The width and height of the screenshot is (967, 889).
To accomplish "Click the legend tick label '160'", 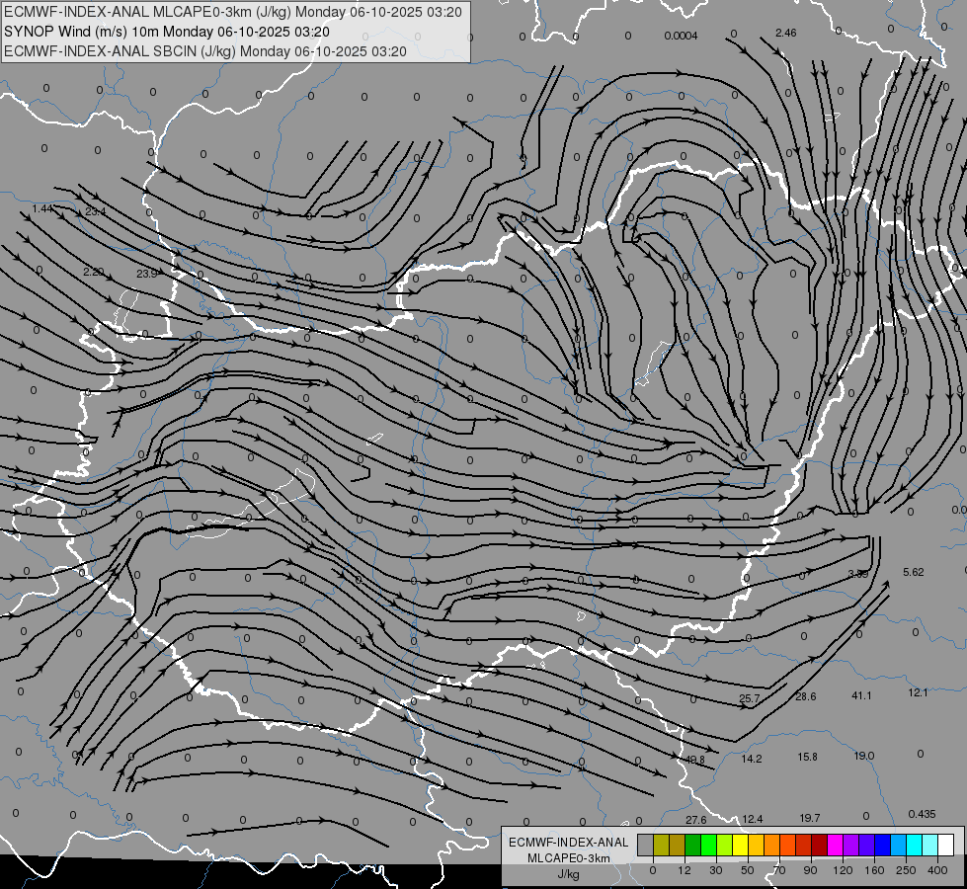I will click(x=874, y=870).
